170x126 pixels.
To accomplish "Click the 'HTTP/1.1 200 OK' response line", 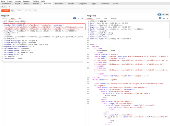I will point(98,21).
